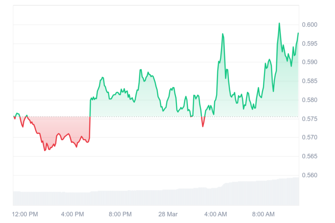
Task: Click the 0.595 price axis label
Action: pos(309,44)
